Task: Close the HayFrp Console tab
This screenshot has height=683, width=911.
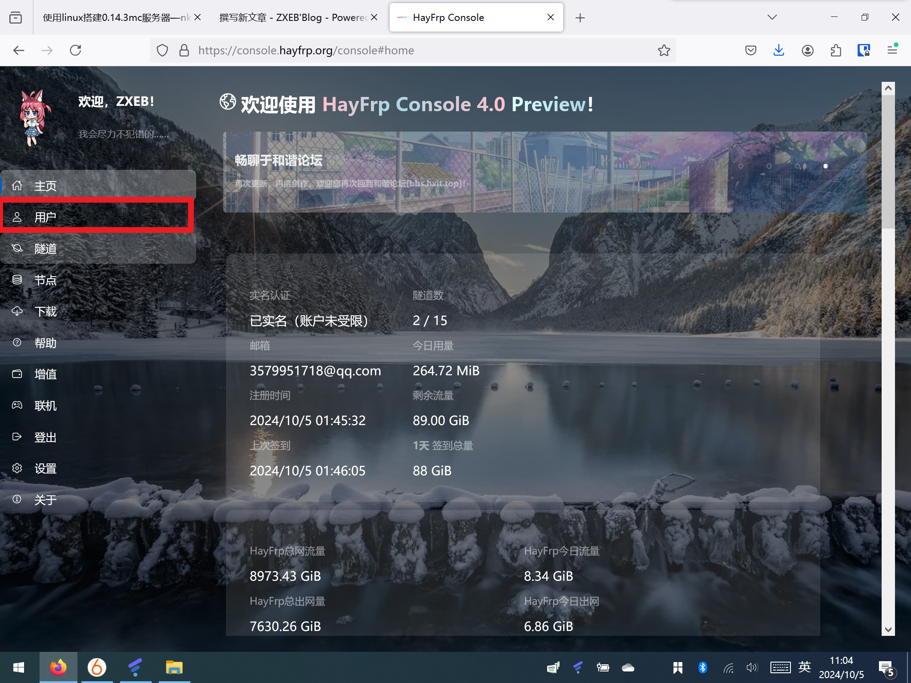Action: point(551,17)
